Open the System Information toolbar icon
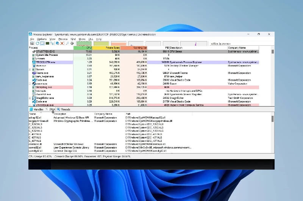The image size is (303, 201). (x=47, y=43)
